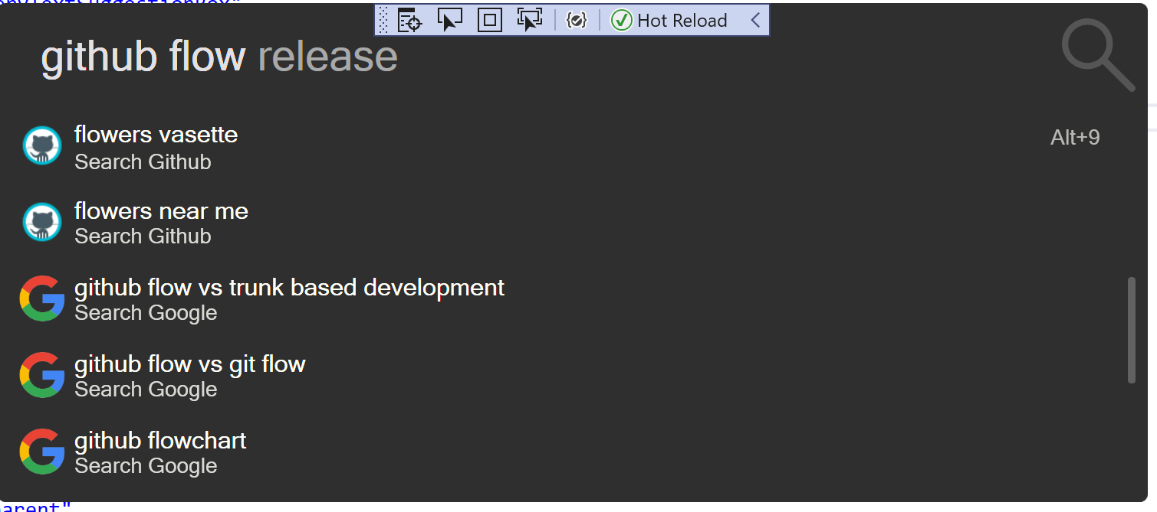The width and height of the screenshot is (1157, 512).
Task: Toggle Display Layout Adorners icon
Action: (x=490, y=20)
